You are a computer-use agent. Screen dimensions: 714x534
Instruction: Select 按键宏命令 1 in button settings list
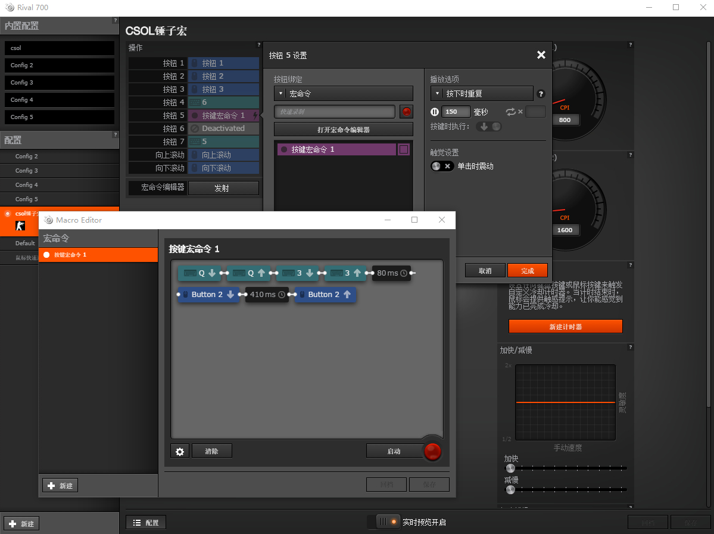[x=336, y=149]
